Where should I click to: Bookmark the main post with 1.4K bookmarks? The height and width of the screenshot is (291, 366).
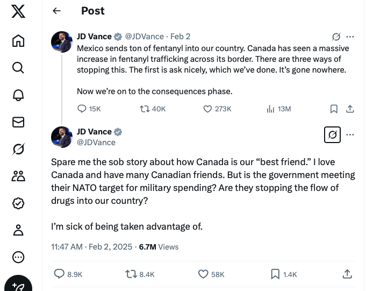click(x=275, y=274)
